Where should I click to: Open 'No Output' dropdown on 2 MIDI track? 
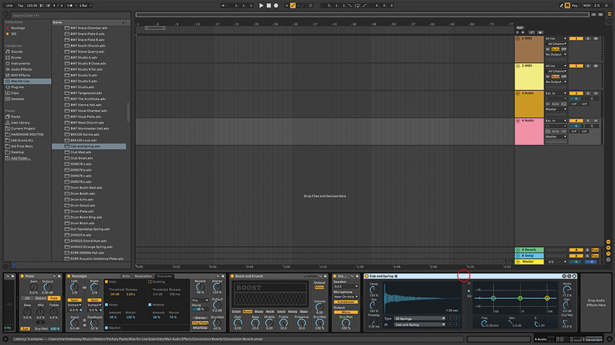click(x=556, y=82)
